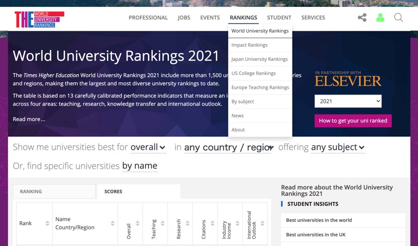Click 'How to get your uni ranked' button
Screen dimensions: 418x246
353,121
